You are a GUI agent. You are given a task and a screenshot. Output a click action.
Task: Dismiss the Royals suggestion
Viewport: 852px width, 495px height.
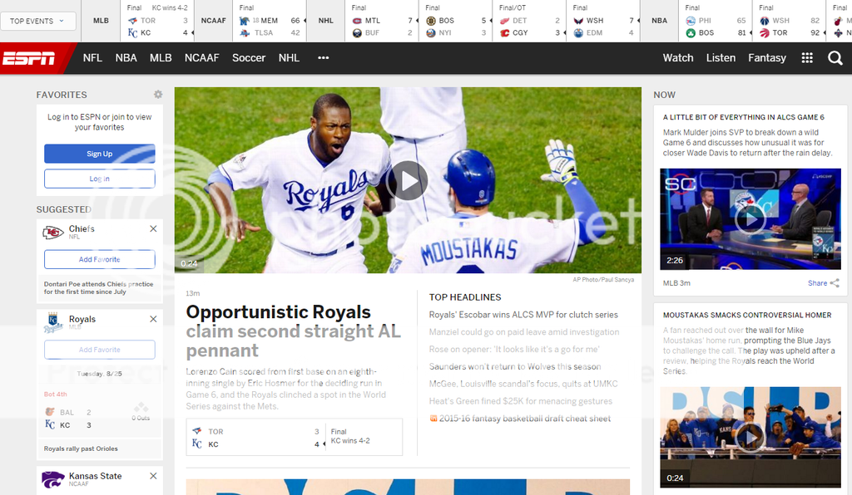(153, 319)
